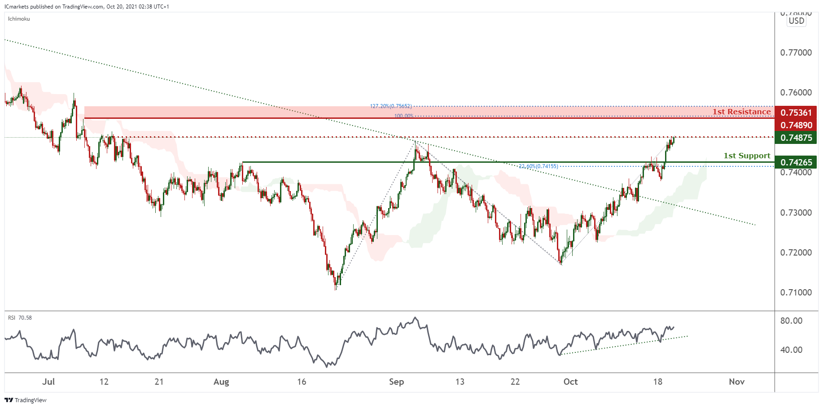Click the Aug label on time axis
This screenshot has width=823, height=408.
point(221,382)
